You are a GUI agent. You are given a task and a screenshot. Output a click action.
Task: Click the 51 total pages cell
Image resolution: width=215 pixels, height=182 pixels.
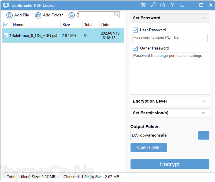point(86,35)
